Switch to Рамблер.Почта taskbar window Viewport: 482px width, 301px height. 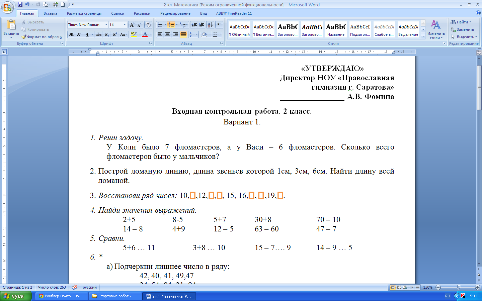click(61, 296)
